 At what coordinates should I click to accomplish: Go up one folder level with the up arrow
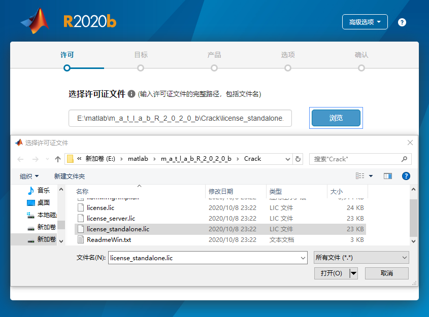[58, 159]
